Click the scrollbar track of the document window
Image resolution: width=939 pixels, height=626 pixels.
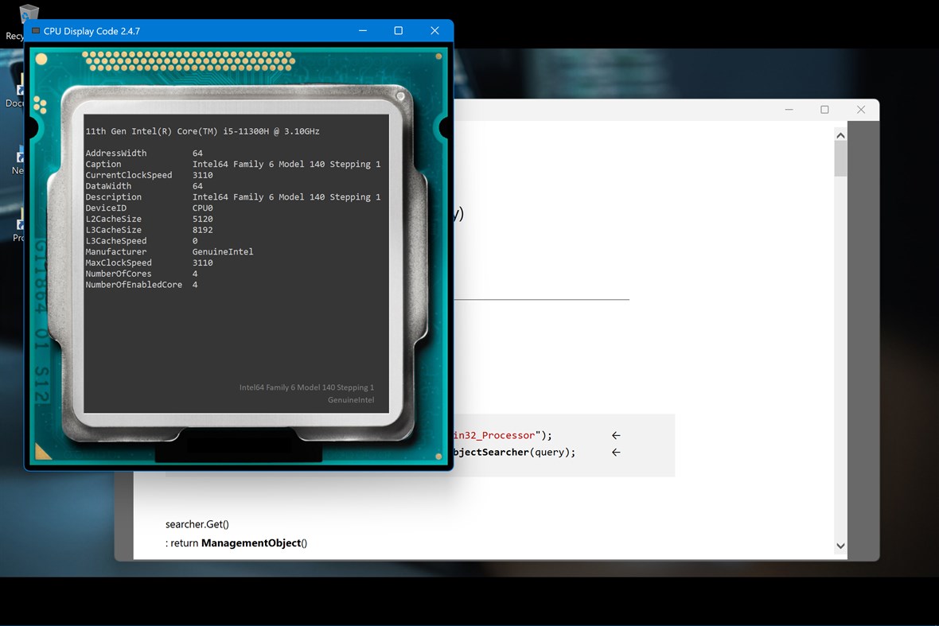tap(840, 342)
